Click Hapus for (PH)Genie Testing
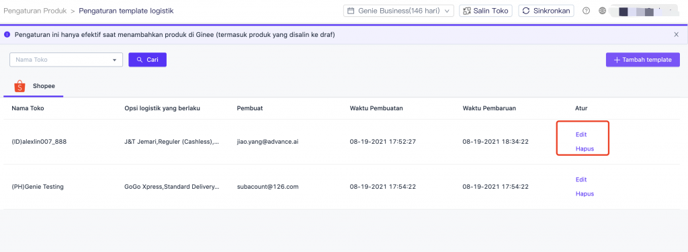 click(585, 194)
